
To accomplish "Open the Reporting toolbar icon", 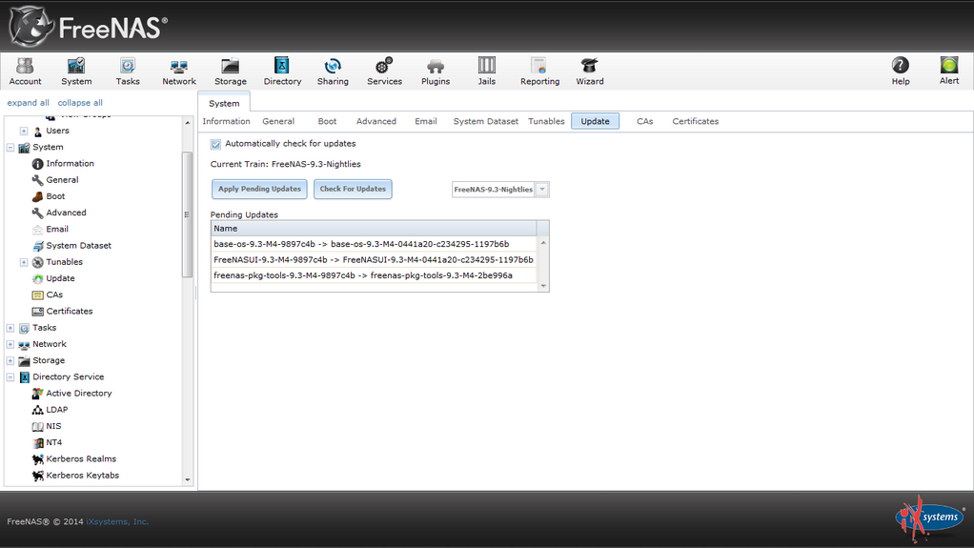I will [x=539, y=71].
